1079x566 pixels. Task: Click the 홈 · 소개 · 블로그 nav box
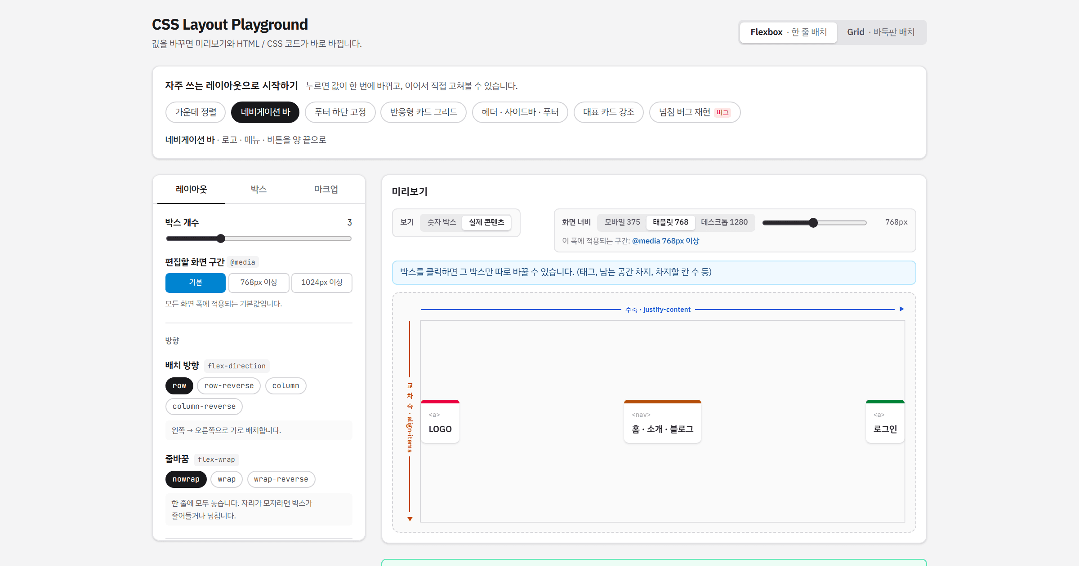663,421
